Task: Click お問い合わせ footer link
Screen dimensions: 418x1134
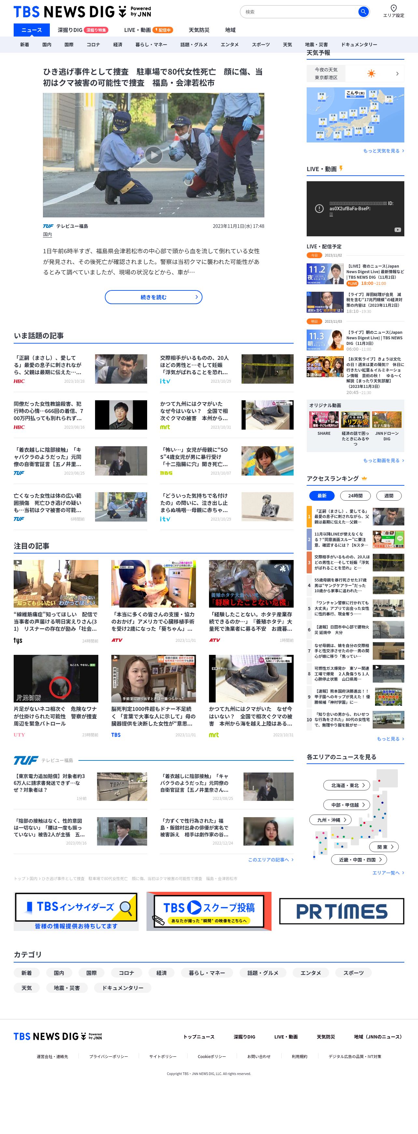Action: pos(258,1056)
